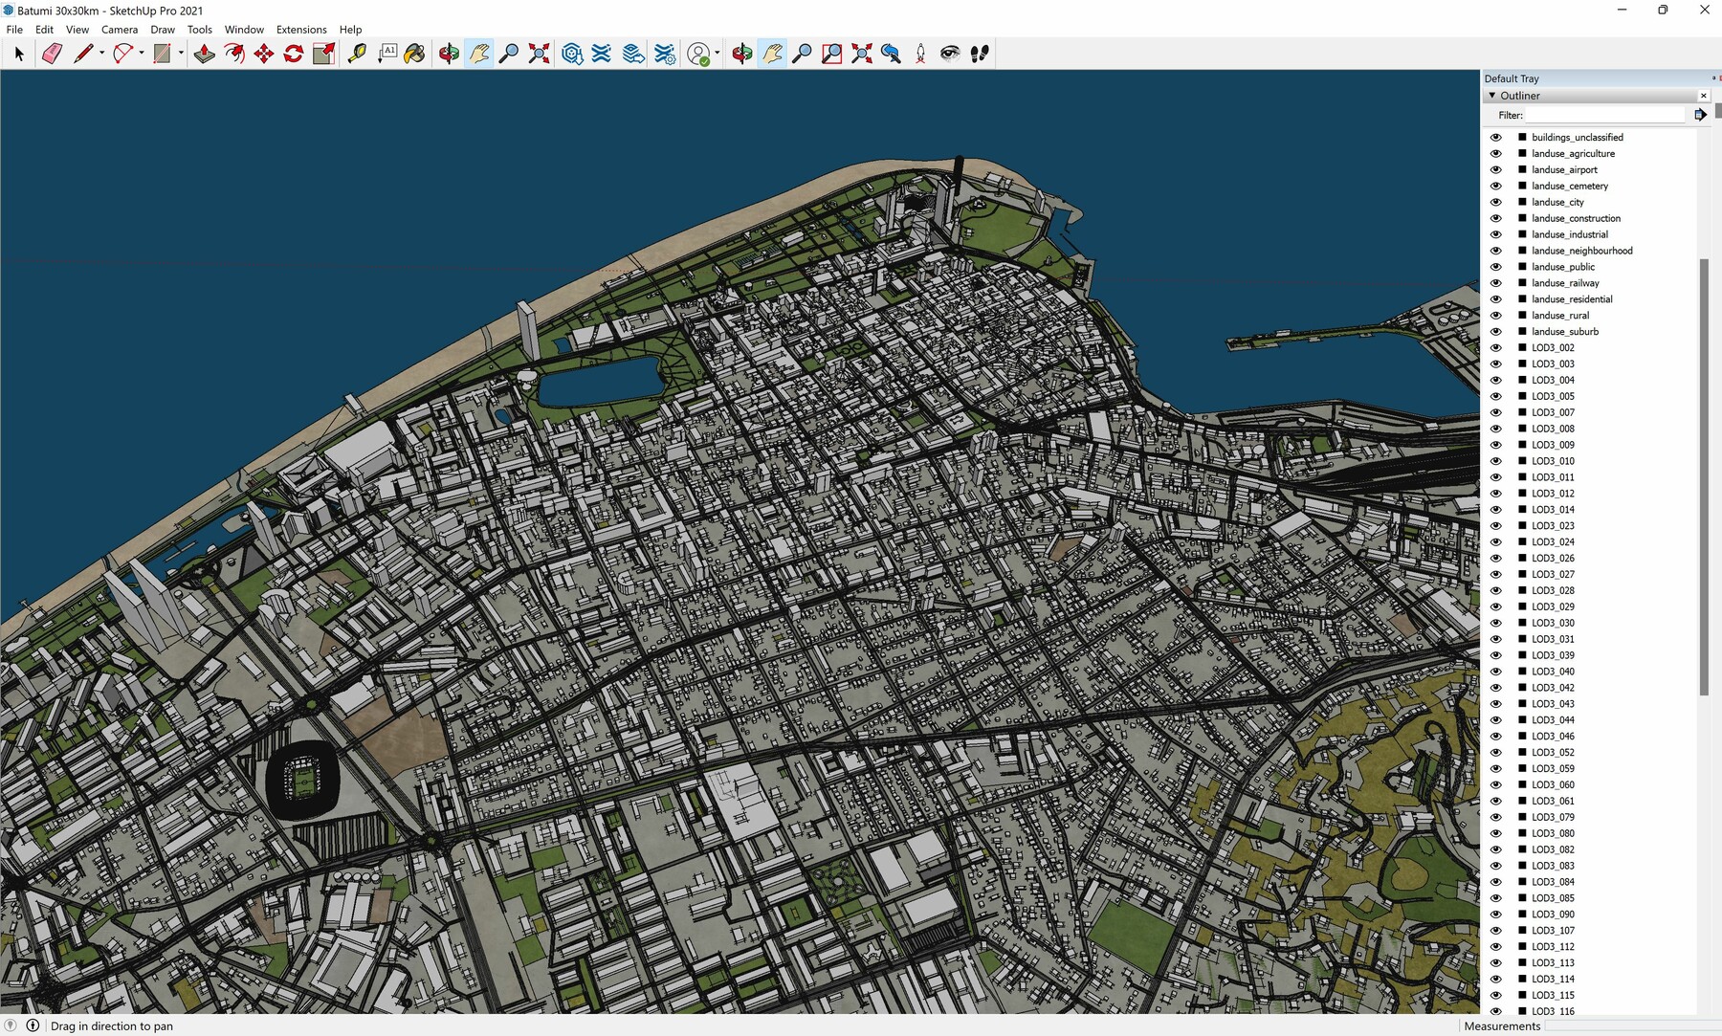The image size is (1722, 1036).
Task: Select the Eraser tool
Action: tap(52, 54)
